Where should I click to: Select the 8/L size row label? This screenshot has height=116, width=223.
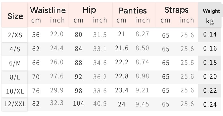point(15,77)
